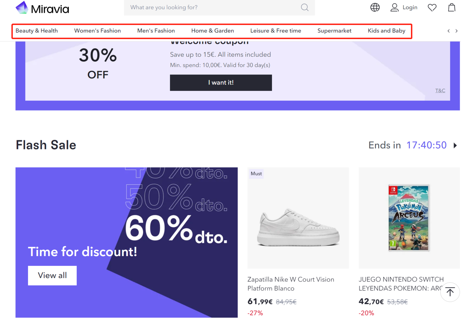Open the Kids and Baby category
This screenshot has width=461, height=322.
click(386, 31)
